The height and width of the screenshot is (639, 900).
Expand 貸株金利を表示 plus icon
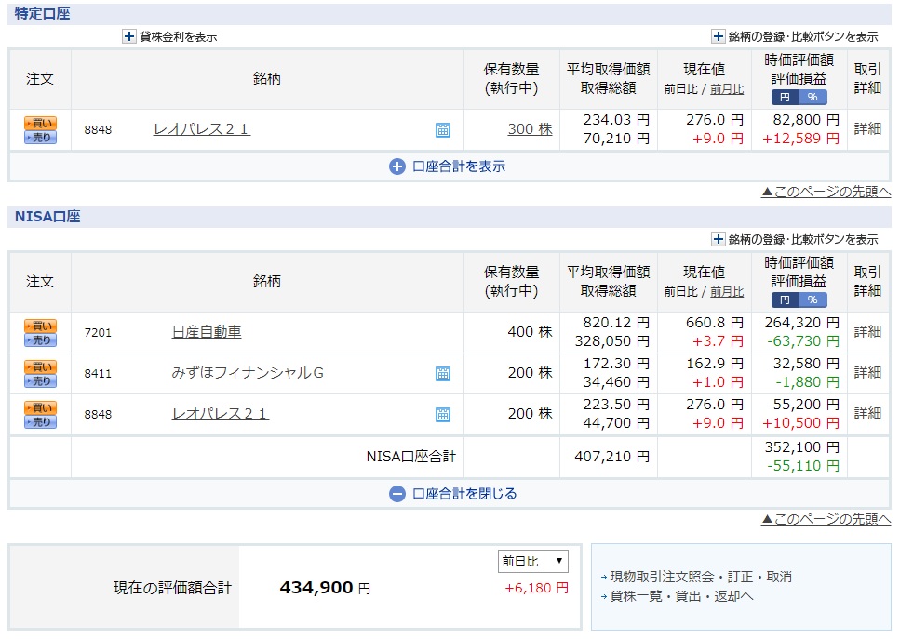[x=129, y=36]
